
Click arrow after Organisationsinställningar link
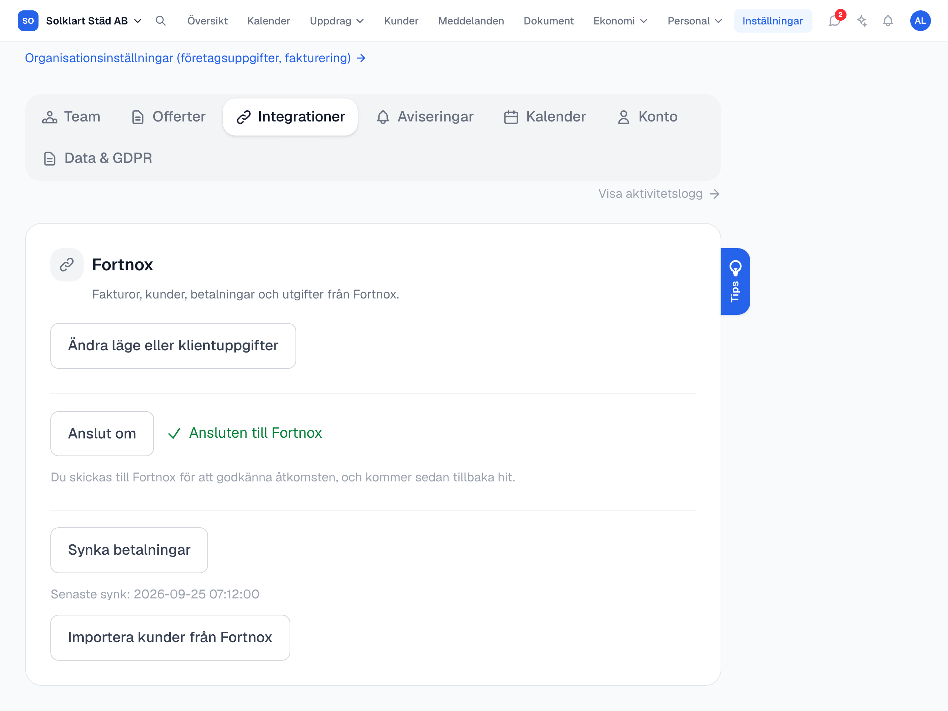click(361, 58)
